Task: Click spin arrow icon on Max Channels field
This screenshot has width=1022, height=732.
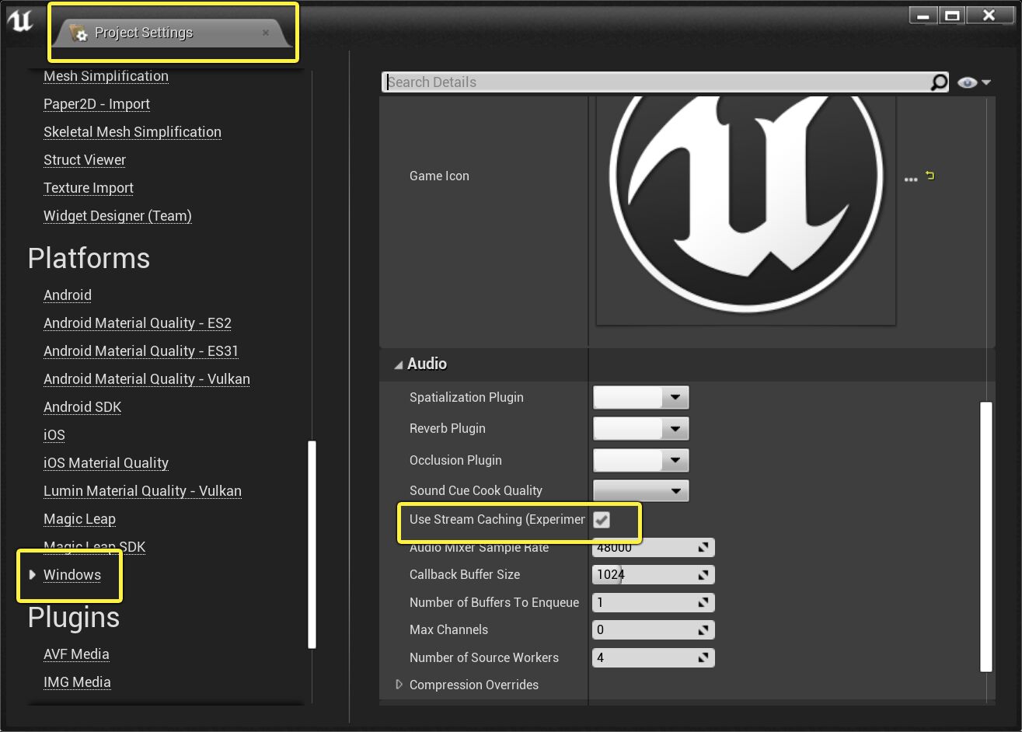Action: (703, 629)
